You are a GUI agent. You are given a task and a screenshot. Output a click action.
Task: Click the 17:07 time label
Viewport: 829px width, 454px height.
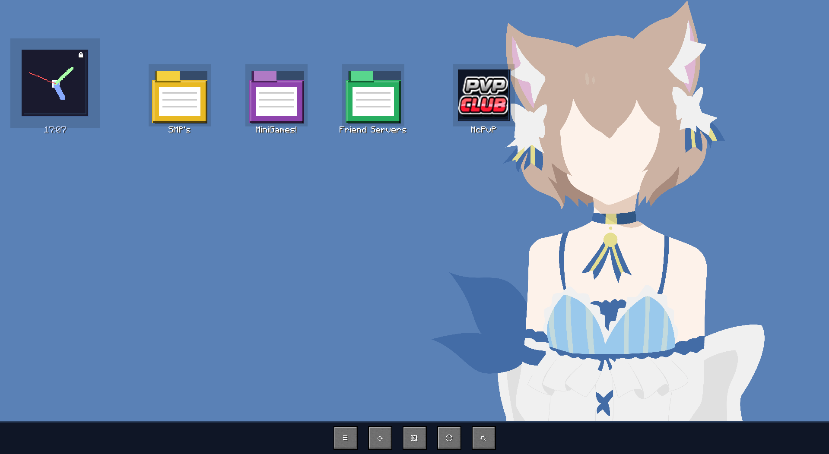point(55,130)
